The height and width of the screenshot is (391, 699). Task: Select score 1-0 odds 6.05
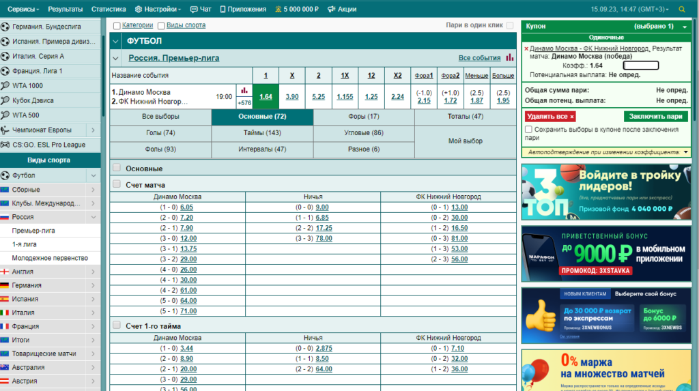tap(186, 207)
